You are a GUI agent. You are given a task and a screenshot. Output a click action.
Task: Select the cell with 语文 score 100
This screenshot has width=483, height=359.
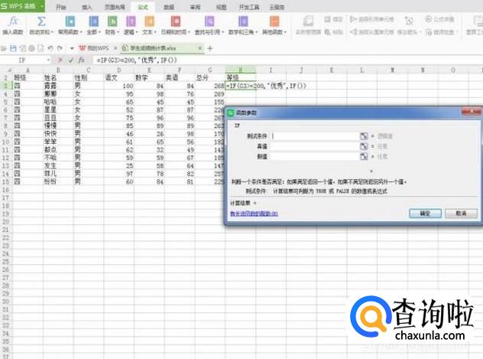[x=119, y=86]
